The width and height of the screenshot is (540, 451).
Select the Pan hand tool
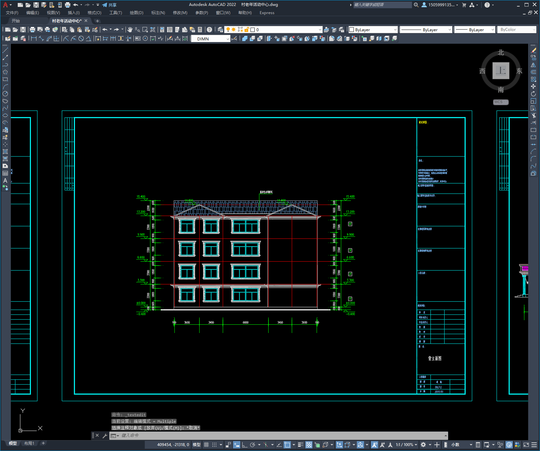pos(130,30)
